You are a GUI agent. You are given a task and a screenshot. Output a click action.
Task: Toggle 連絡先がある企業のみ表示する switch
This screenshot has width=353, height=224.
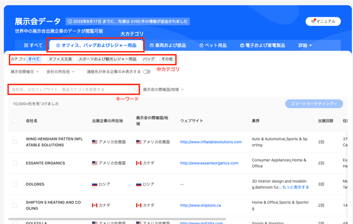click(146, 72)
